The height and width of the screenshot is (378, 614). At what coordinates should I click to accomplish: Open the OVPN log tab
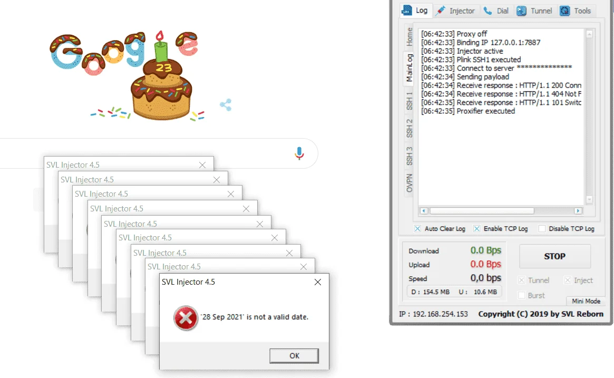[x=409, y=183]
